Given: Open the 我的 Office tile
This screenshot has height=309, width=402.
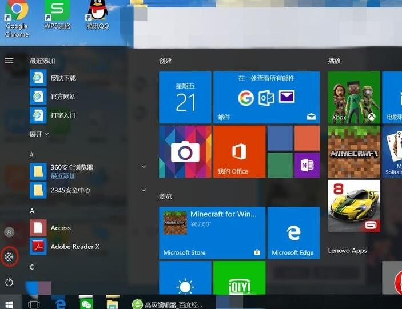Looking at the screenshot, I should [240, 151].
